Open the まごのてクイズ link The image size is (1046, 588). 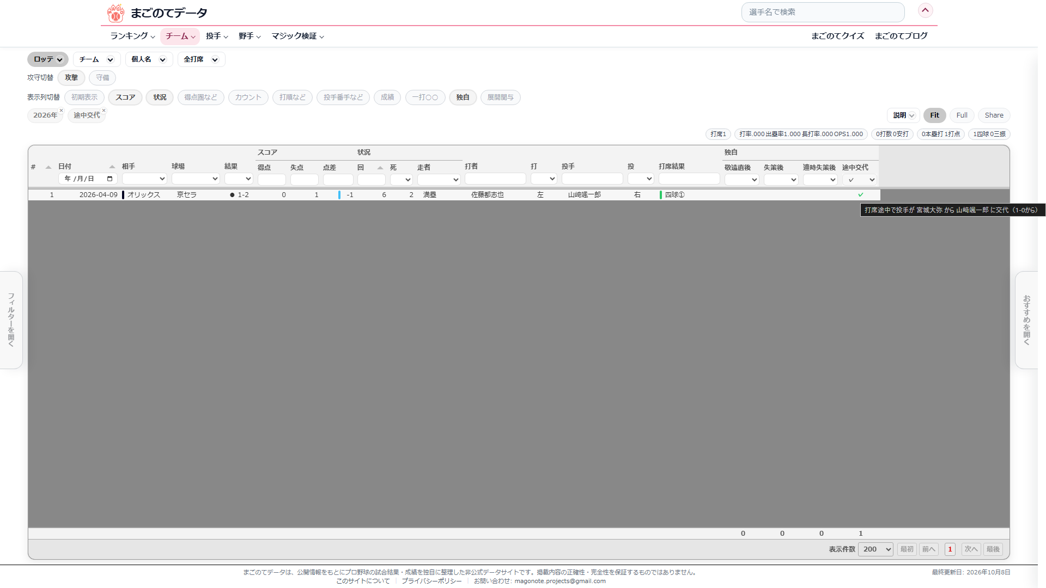click(x=837, y=36)
